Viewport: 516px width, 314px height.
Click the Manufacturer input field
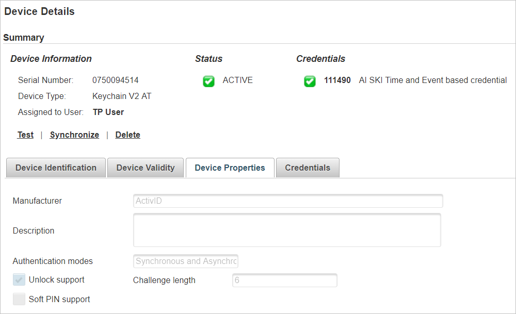(x=288, y=201)
